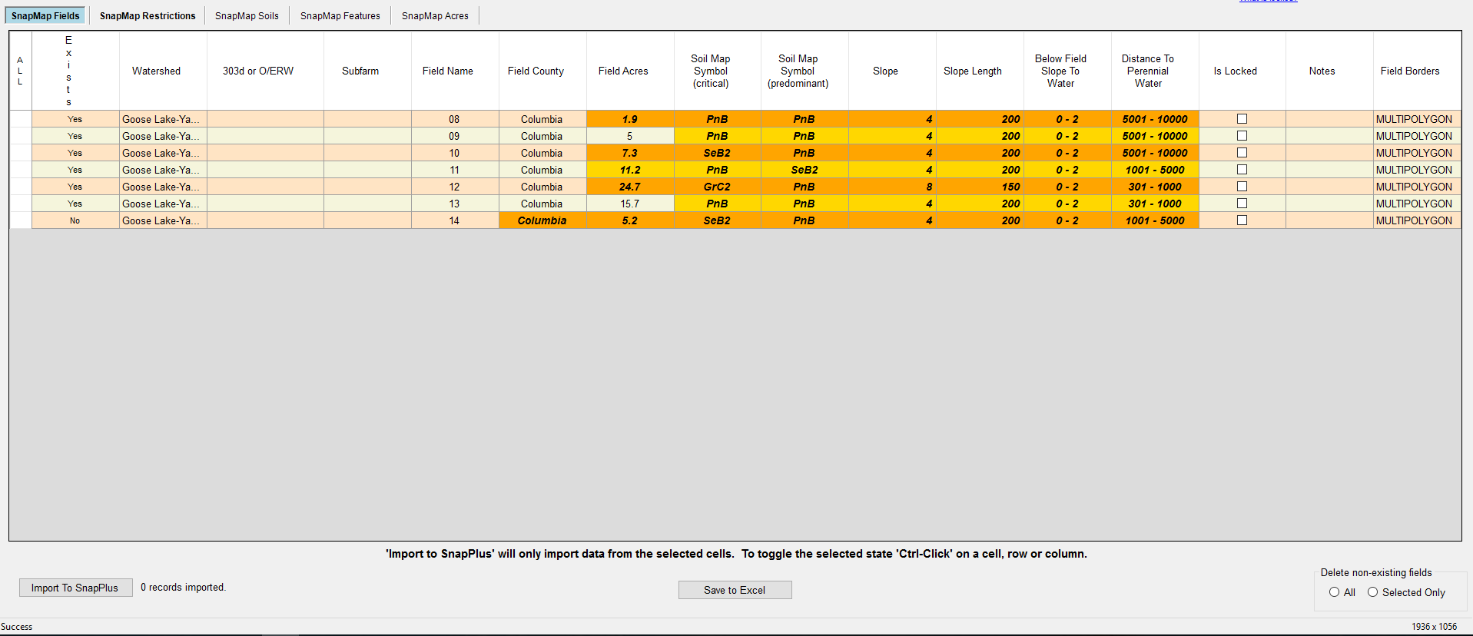Screen dimensions: 1473x636
Task: Toggle Is Locked checkbox for field 10
Action: click(1242, 153)
